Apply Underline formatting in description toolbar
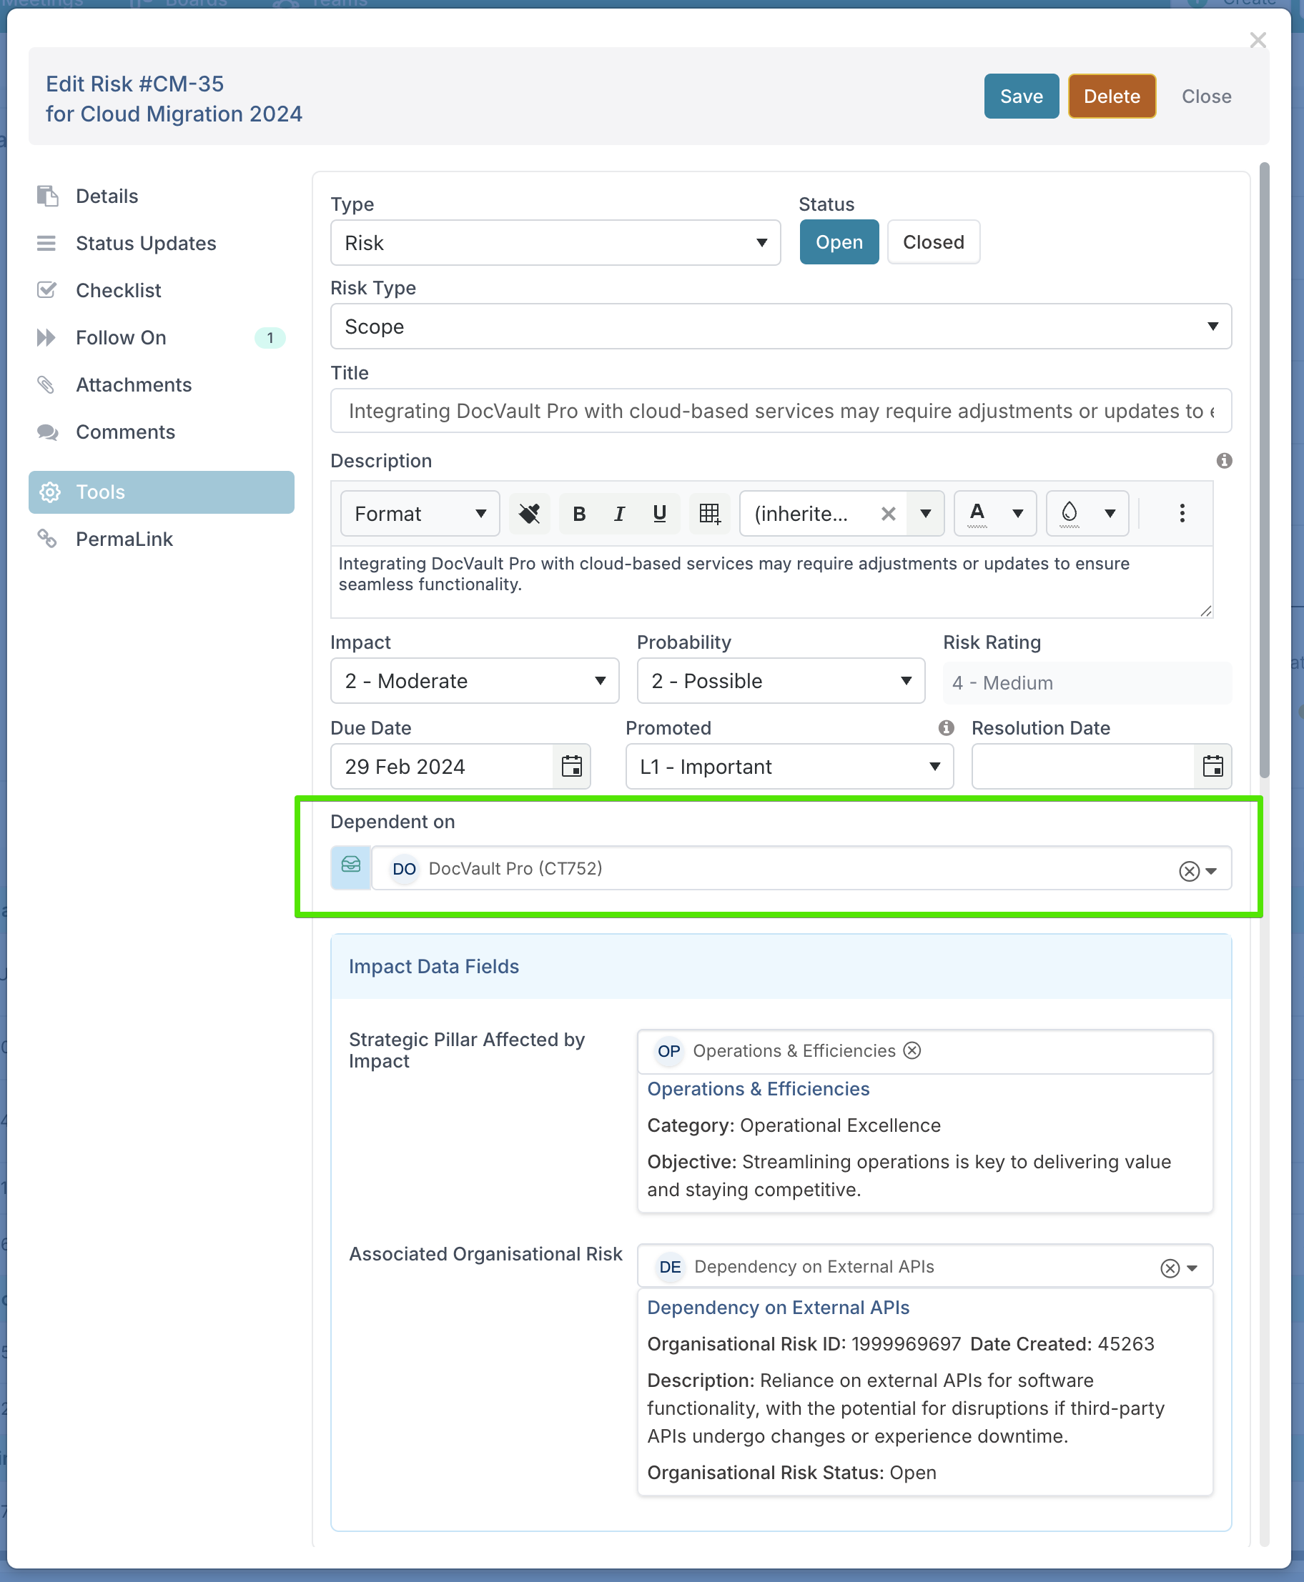 pyautogui.click(x=660, y=514)
